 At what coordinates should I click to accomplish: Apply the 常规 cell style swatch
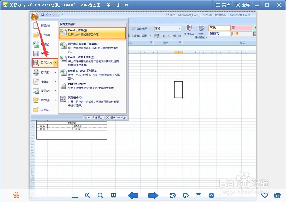pyautogui.click(x=219, y=28)
